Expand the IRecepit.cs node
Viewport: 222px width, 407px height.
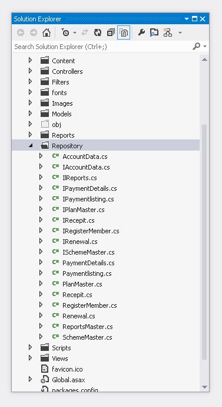coord(41,220)
